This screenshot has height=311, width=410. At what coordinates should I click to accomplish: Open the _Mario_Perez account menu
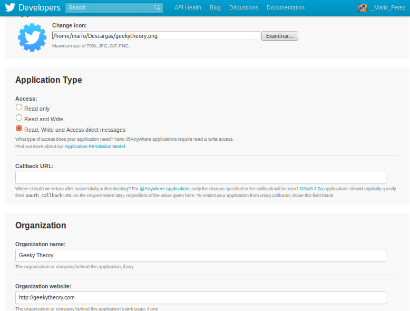[388, 7]
